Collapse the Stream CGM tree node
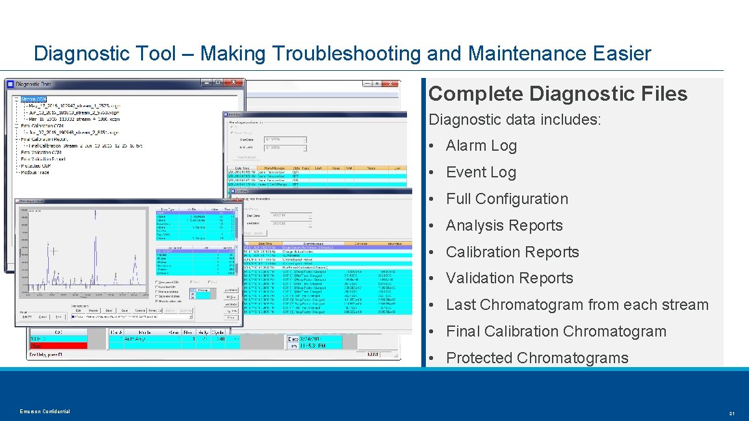The height and width of the screenshot is (421, 749). (17, 99)
